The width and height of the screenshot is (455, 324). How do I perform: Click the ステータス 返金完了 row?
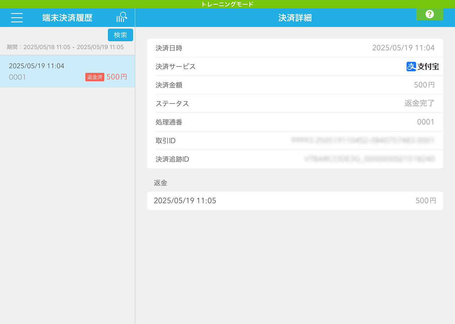tap(295, 103)
